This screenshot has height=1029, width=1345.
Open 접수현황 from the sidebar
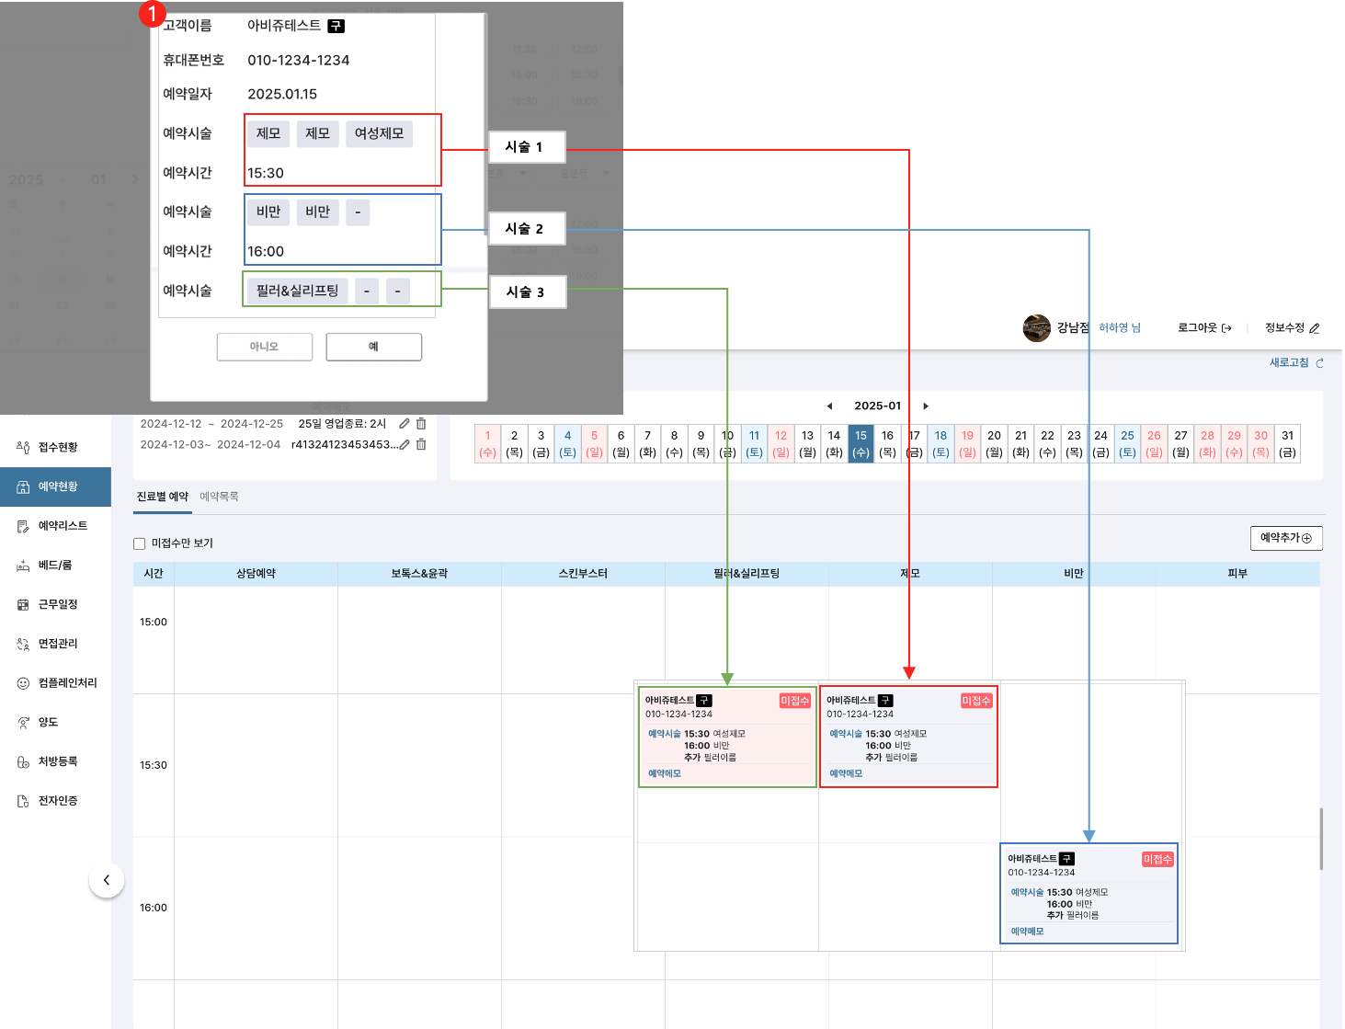(55, 447)
